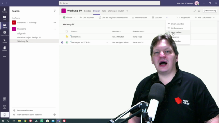The height and width of the screenshot is (123, 219).
Task: Sort by the Name column header
Action: [x=74, y=31]
